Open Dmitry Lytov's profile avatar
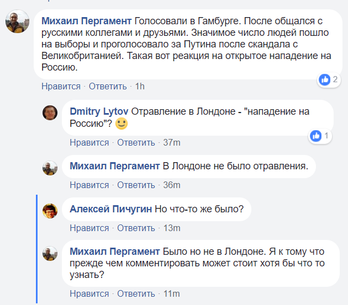This screenshot has height=305, width=348. pos(50,113)
